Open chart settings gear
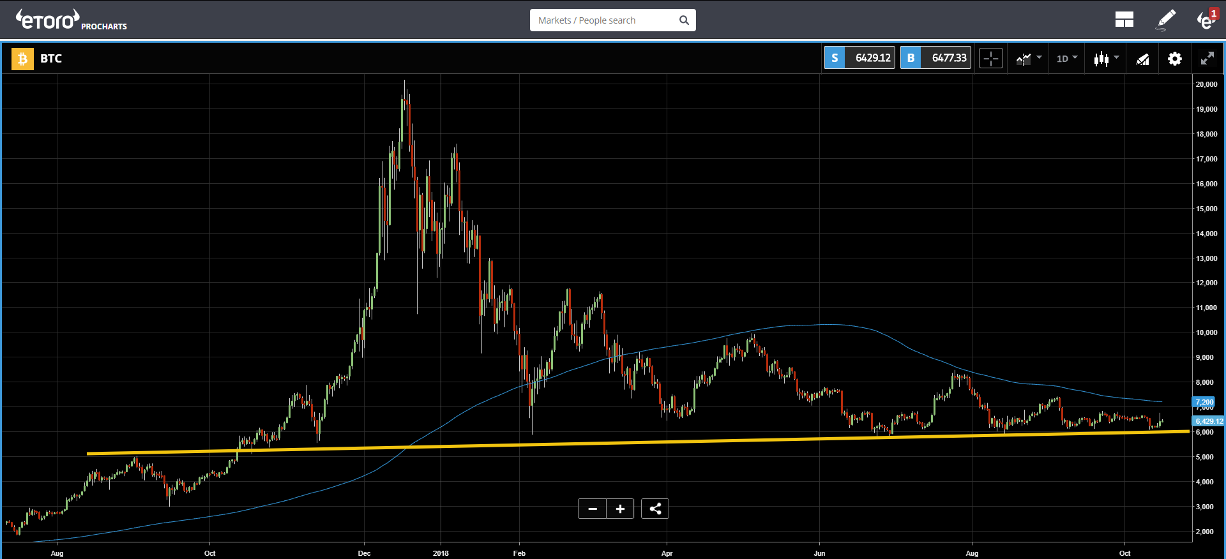Viewport: 1226px width, 559px height. (1175, 59)
